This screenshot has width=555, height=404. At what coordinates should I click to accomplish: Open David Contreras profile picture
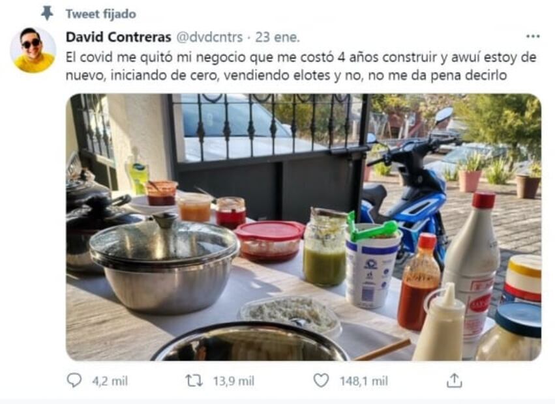pyautogui.click(x=33, y=50)
